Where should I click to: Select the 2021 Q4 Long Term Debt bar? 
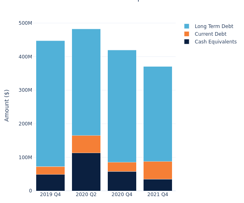pyautogui.click(x=158, y=114)
